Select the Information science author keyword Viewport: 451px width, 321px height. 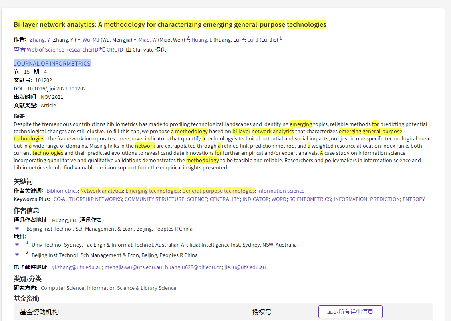click(x=280, y=191)
